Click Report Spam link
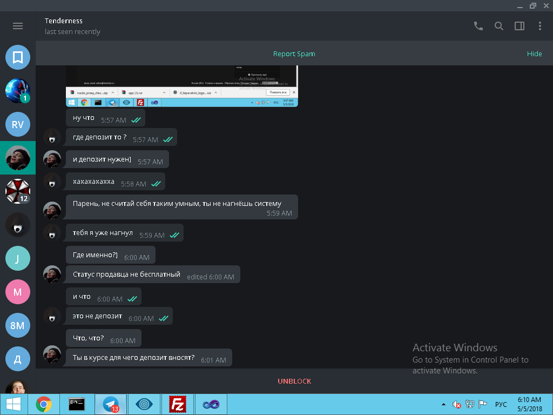Viewport: 553px width, 415px height. tap(294, 54)
